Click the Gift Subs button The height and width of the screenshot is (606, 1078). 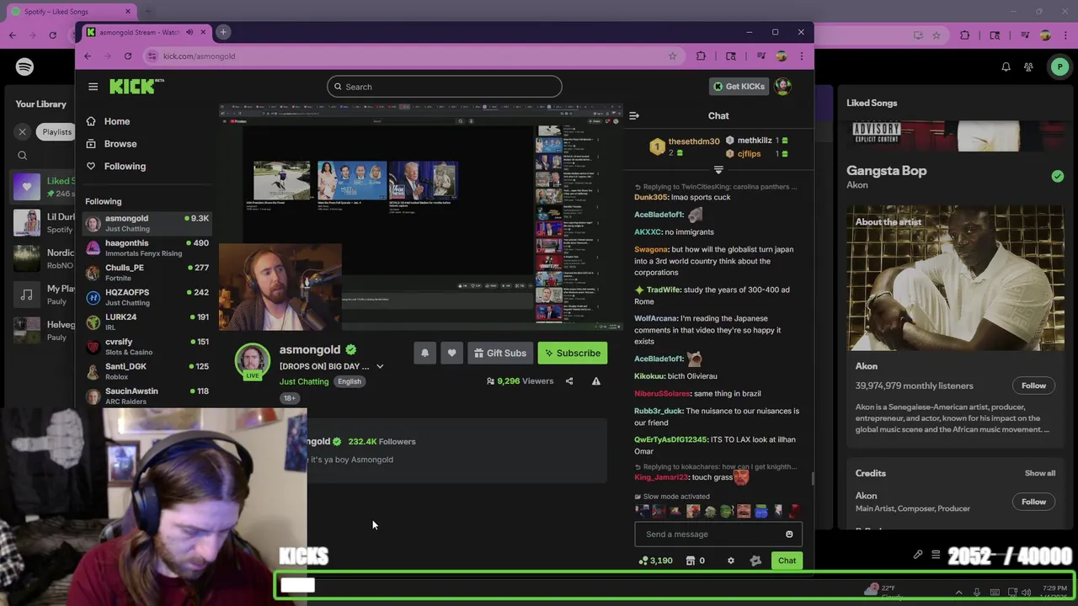(500, 353)
